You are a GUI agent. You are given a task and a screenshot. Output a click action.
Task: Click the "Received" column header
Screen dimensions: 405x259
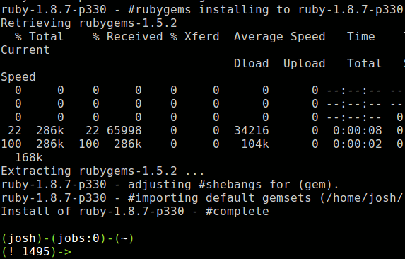[x=134, y=37]
